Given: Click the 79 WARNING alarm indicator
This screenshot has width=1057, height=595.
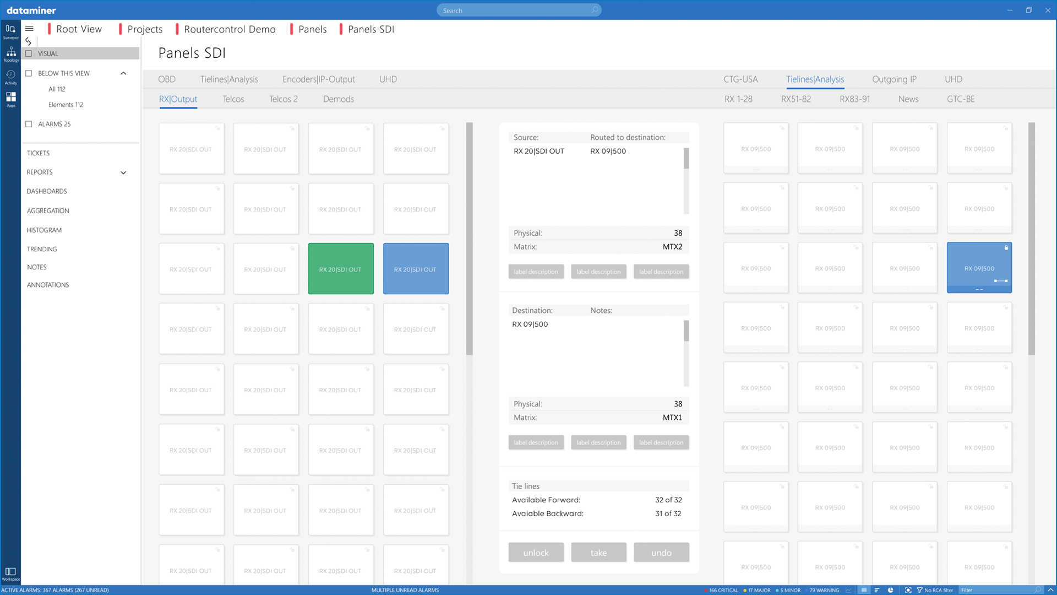Looking at the screenshot, I should tap(822, 590).
